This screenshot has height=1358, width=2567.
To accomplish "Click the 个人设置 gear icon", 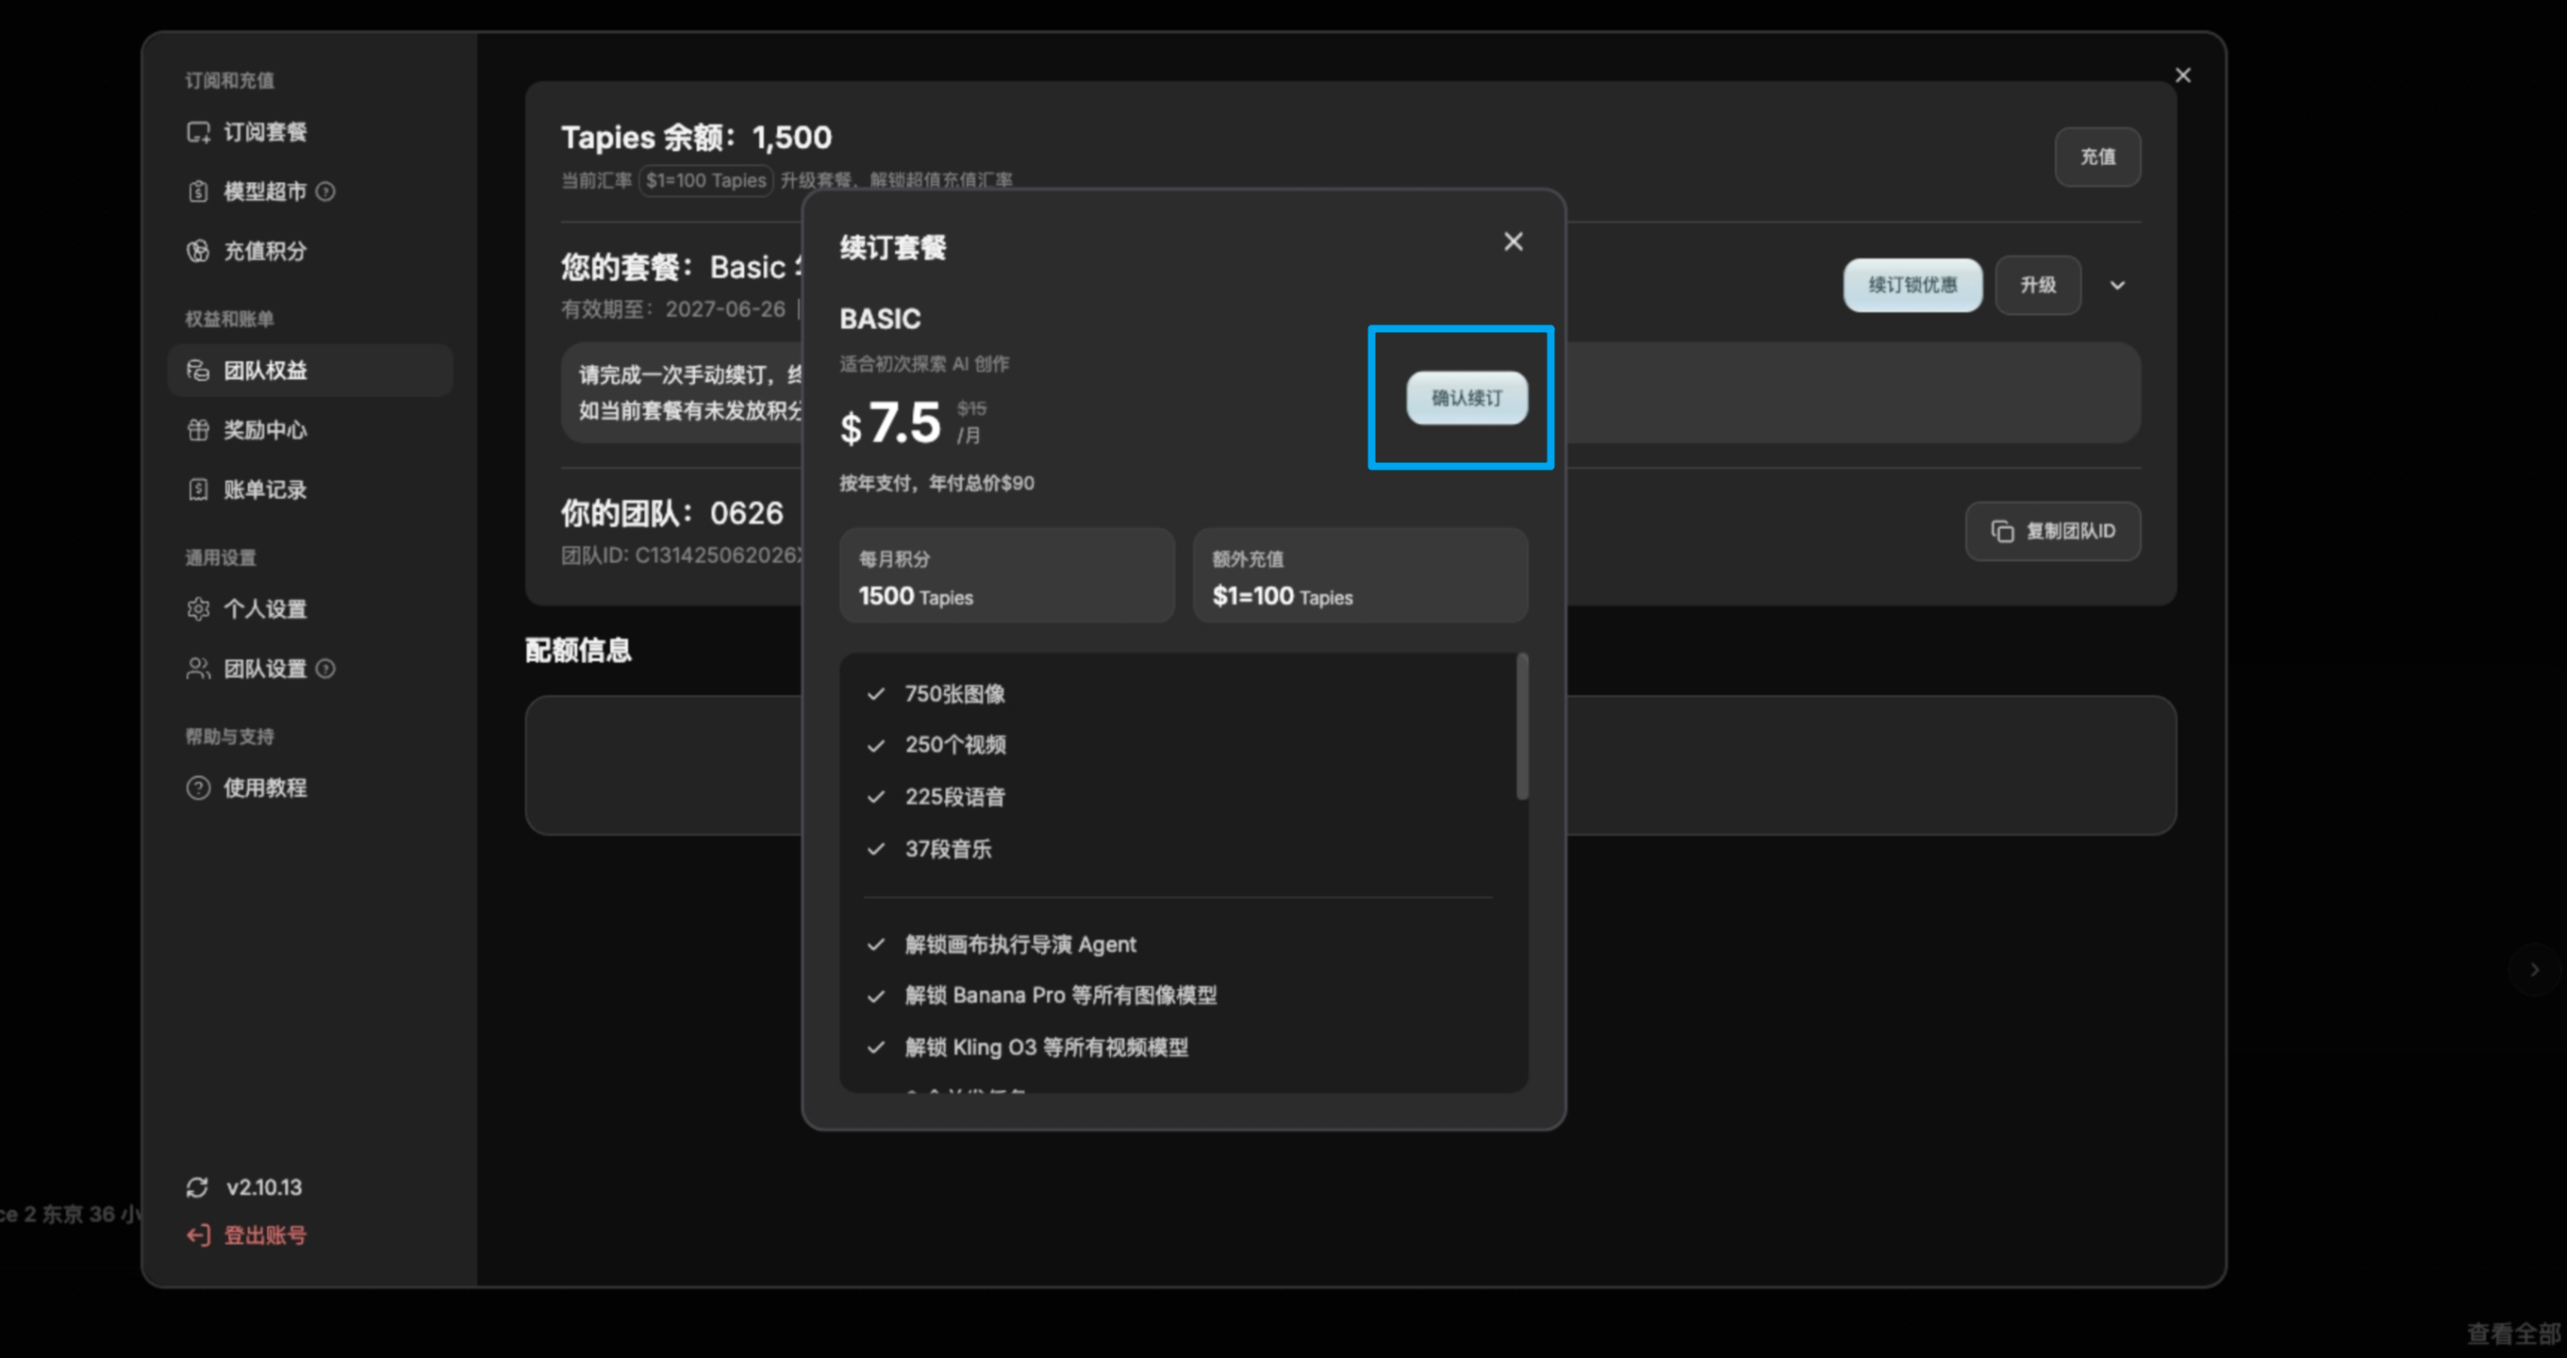I will (x=198, y=609).
